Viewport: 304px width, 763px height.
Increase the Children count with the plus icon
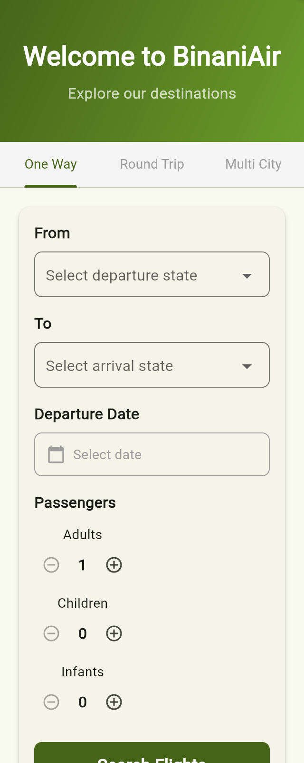tap(114, 633)
